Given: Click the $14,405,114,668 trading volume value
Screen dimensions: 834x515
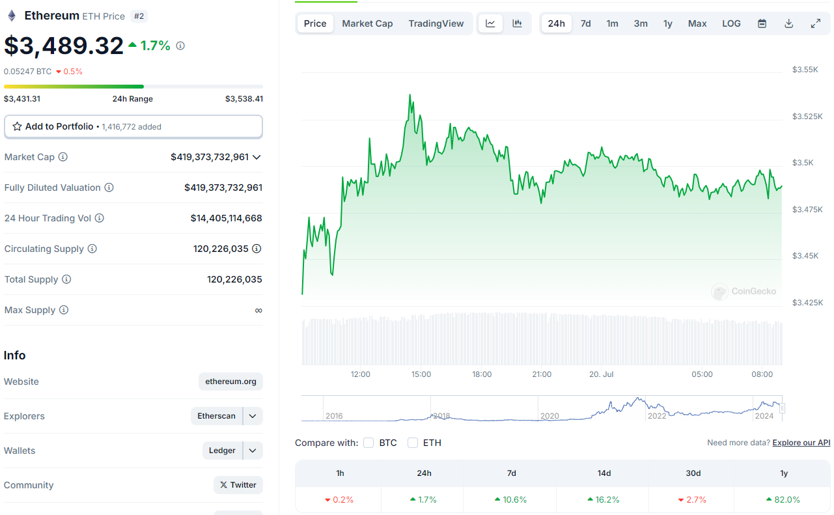Looking at the screenshot, I should coord(227,218).
